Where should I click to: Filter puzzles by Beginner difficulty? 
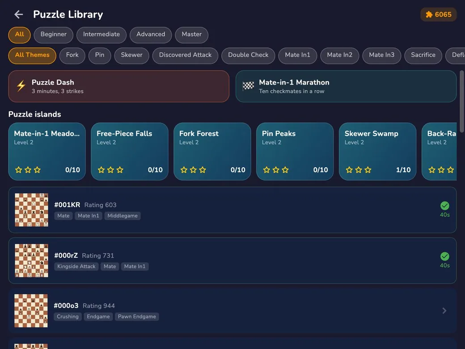[x=53, y=35]
